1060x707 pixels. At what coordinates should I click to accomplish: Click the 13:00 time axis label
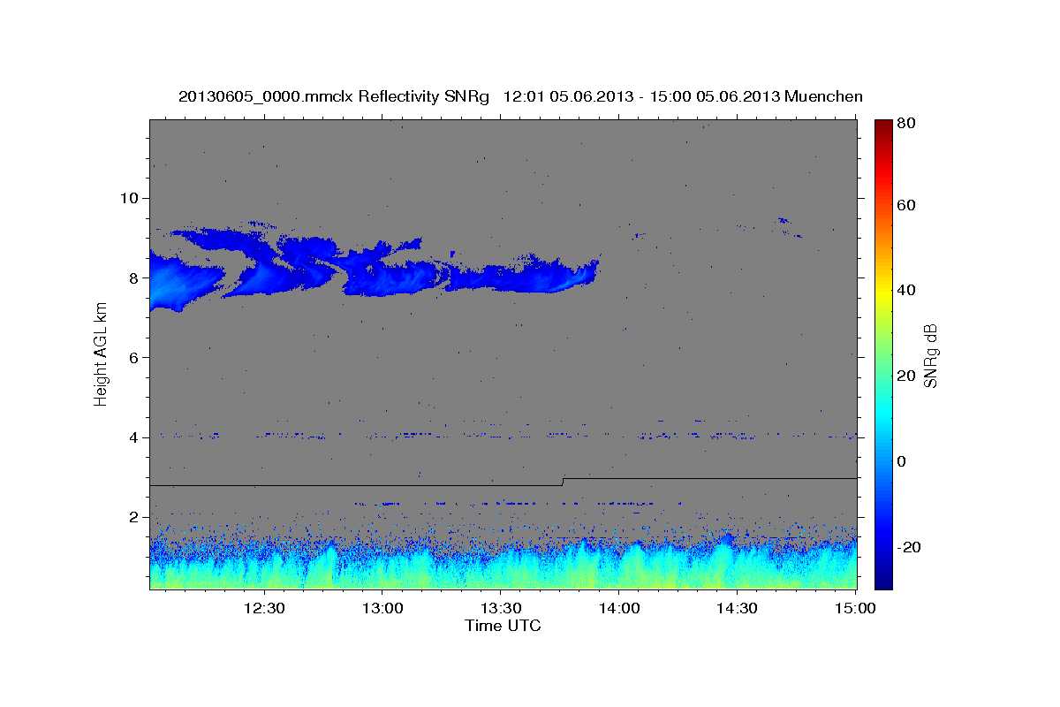point(382,608)
